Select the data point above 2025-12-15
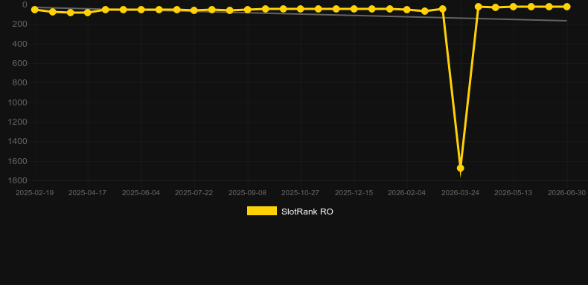This screenshot has width=588, height=285. tap(354, 9)
